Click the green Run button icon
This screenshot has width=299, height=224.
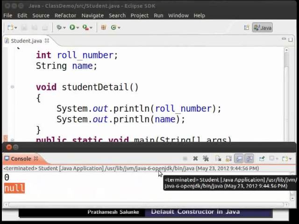click(x=72, y=28)
